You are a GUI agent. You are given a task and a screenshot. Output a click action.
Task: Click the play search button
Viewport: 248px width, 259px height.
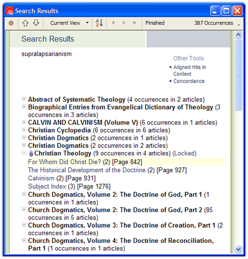(x=113, y=23)
